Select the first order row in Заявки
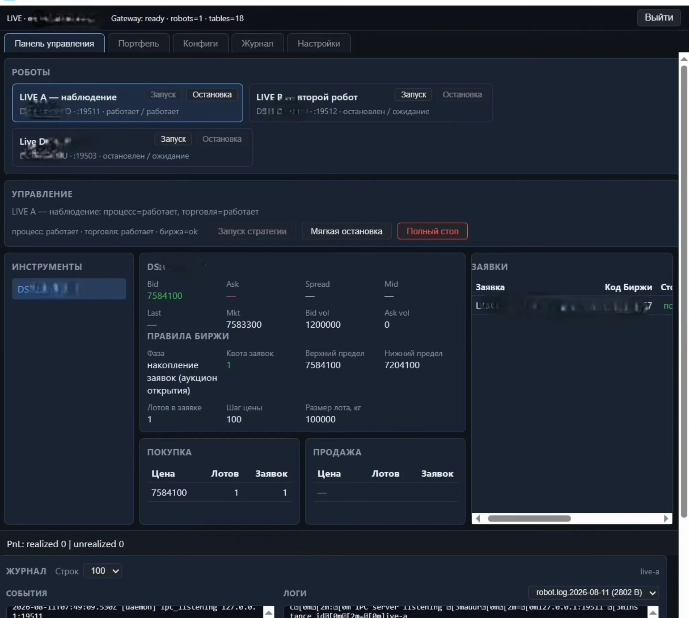 pos(572,306)
